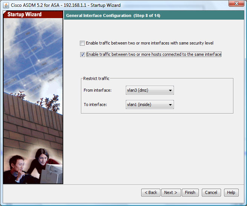Viewport: 247px width, 206px height.
Task: Cancel the Startup Wizard
Action: pos(211,192)
